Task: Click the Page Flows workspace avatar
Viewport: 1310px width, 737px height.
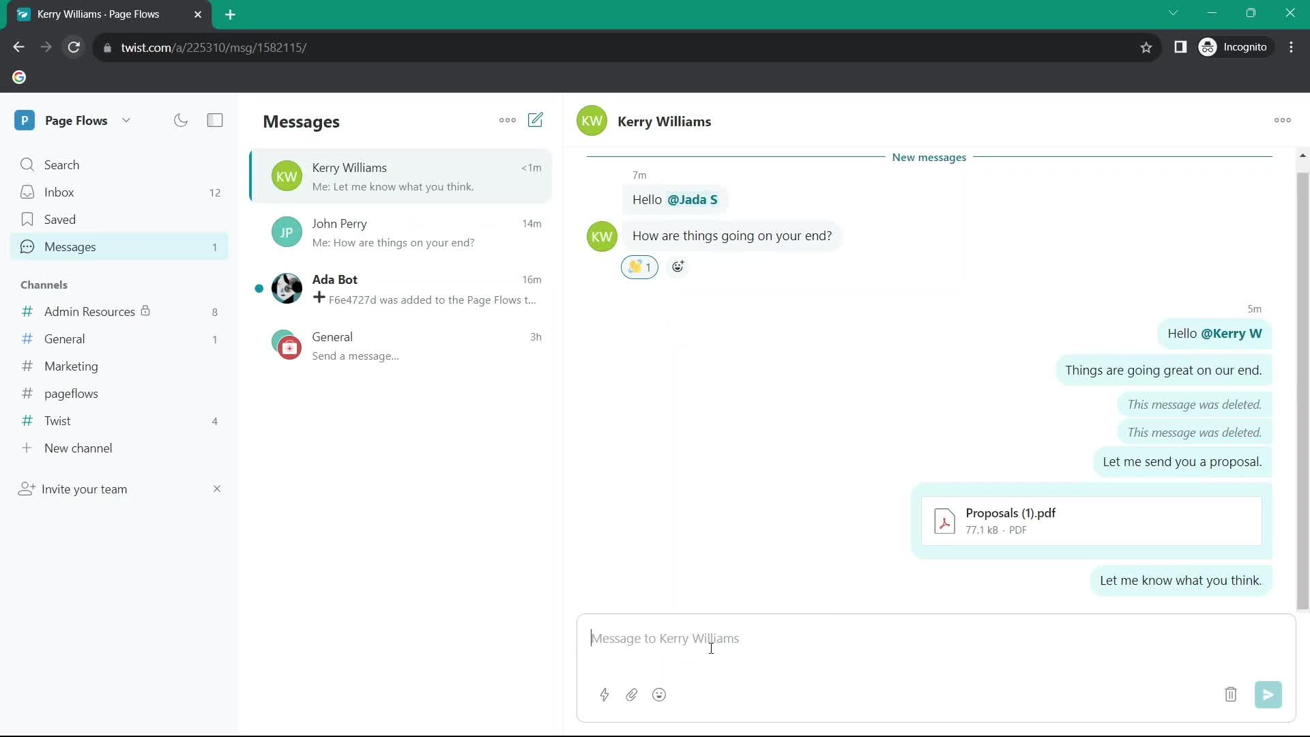Action: [25, 121]
